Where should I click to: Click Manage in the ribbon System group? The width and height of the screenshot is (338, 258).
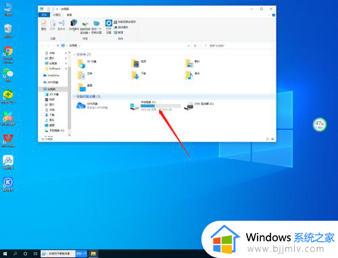119,33
